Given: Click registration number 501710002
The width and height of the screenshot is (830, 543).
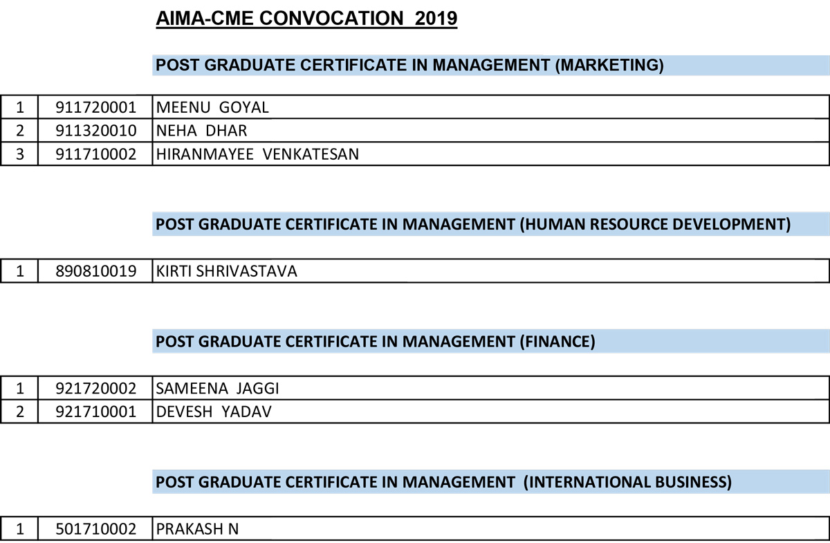Looking at the screenshot, I should [96, 529].
